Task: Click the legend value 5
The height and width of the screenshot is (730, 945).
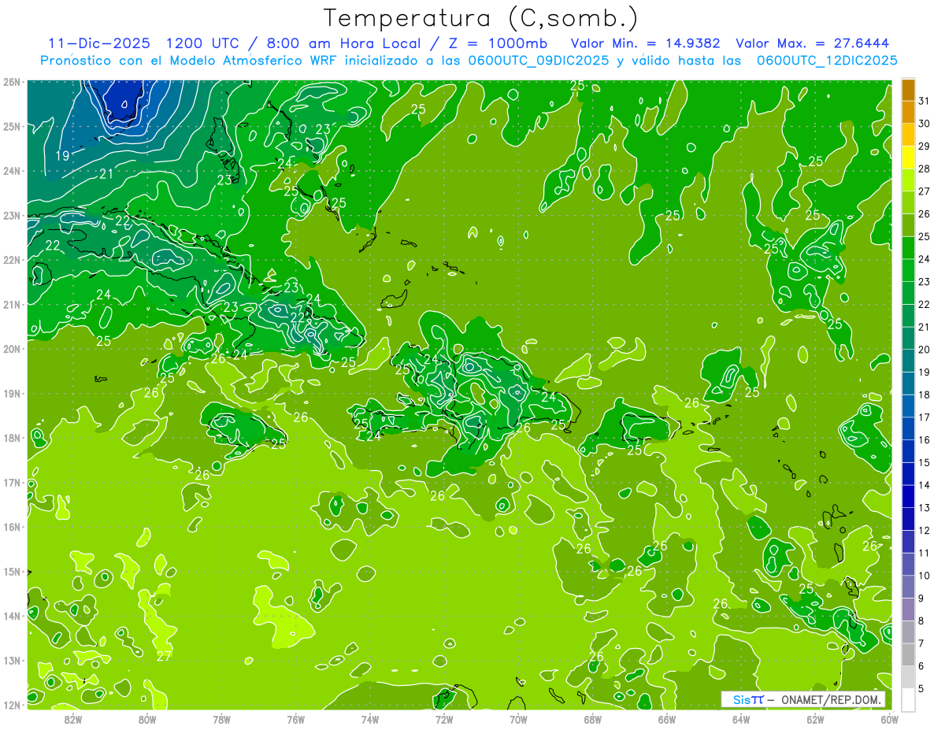Action: coord(921,688)
